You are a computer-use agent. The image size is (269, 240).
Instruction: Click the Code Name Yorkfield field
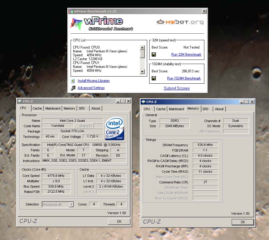58,126
